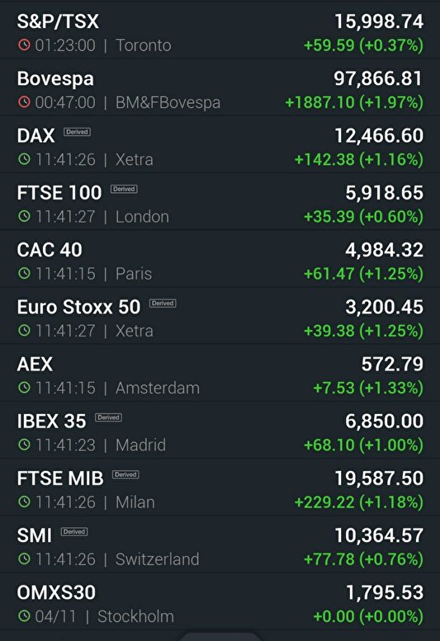This screenshot has width=440, height=641.
Task: Click the IBEX 35 change +68.10 (+1.00%)
Action: [x=363, y=445]
